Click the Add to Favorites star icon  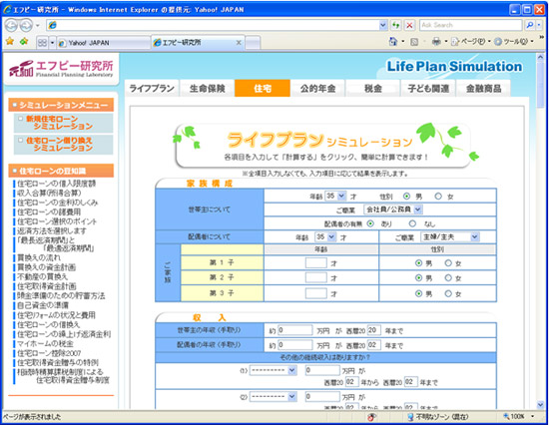pyautogui.click(x=24, y=42)
